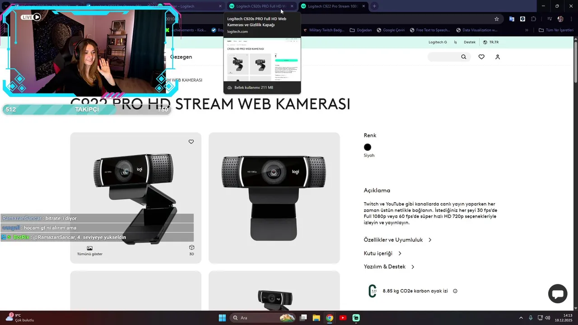
Task: Open Chrome from the taskbar
Action: [x=330, y=318]
